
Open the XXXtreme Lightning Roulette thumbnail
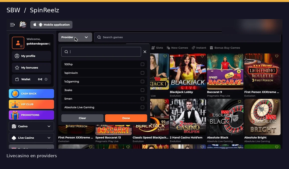click(262, 71)
